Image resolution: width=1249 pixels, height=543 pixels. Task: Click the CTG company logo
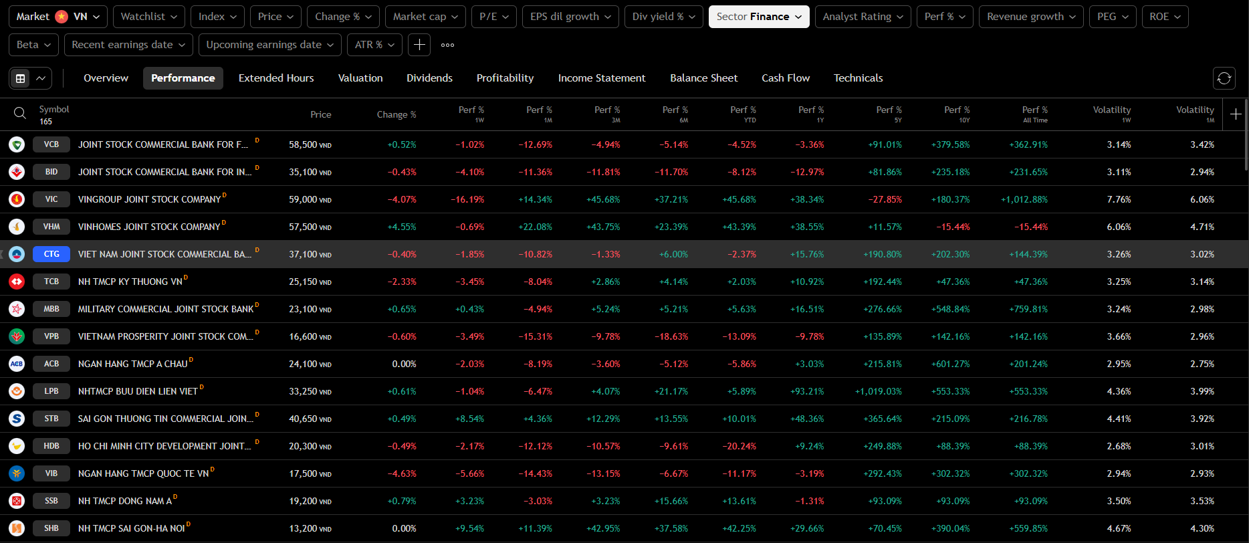pyautogui.click(x=17, y=254)
